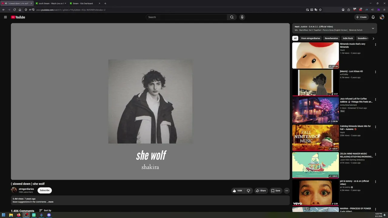Click the she wolf video player
Screen dimensions: 388x218
click(150, 101)
